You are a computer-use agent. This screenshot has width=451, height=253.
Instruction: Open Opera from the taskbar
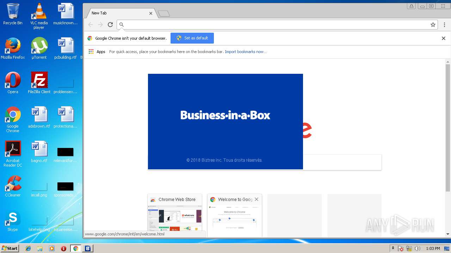(63, 248)
